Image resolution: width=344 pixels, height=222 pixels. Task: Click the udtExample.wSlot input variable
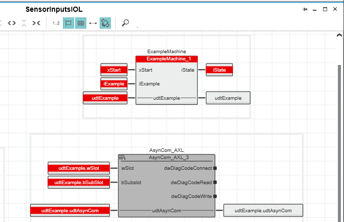click(x=79, y=168)
